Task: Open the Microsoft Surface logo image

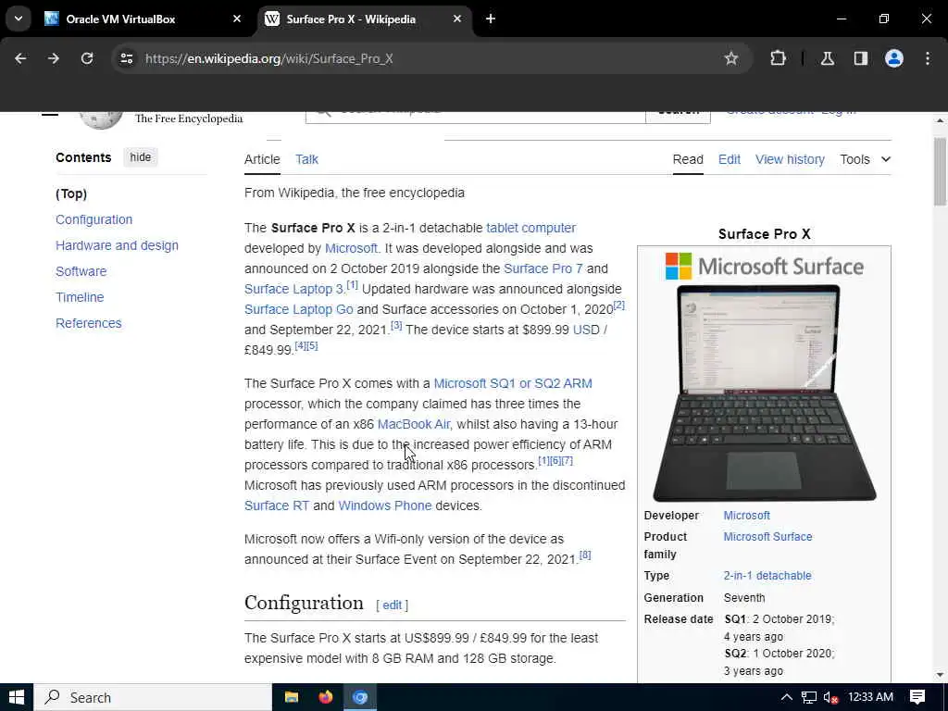Action: click(x=764, y=266)
